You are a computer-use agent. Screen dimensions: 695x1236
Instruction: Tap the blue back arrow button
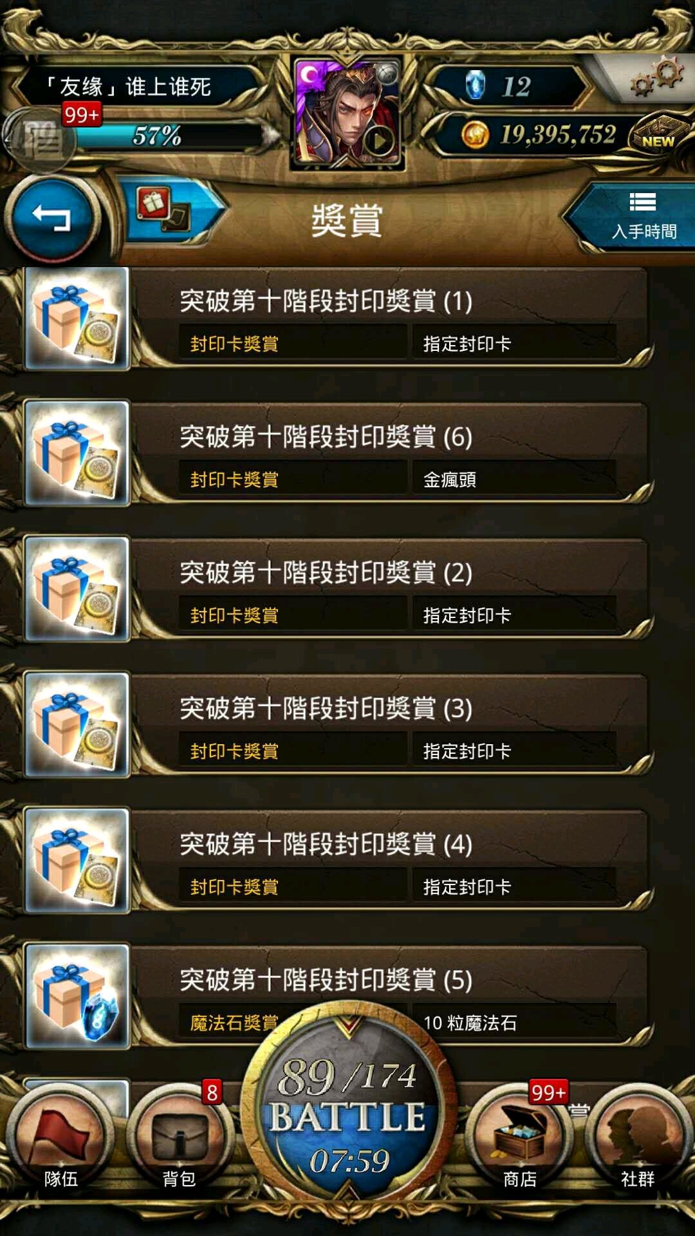[x=51, y=219]
